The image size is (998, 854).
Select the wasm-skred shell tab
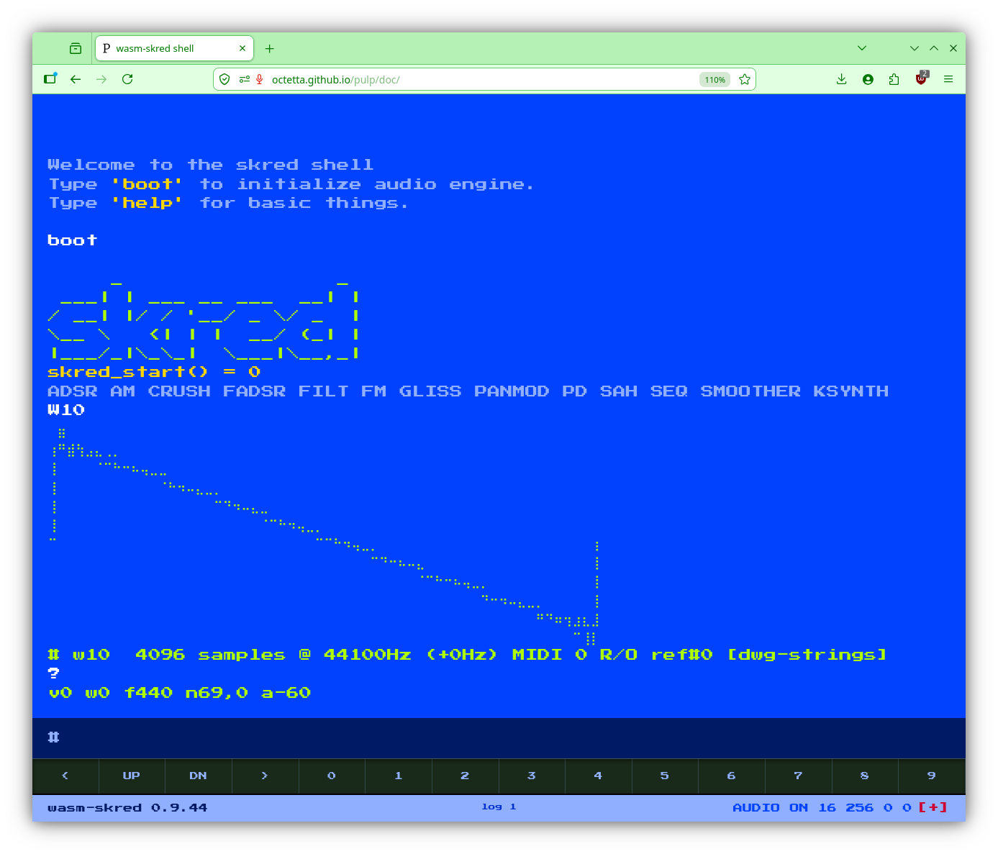(175, 48)
